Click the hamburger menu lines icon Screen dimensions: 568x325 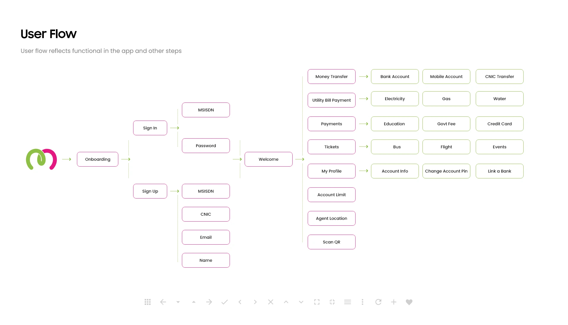coord(348,302)
